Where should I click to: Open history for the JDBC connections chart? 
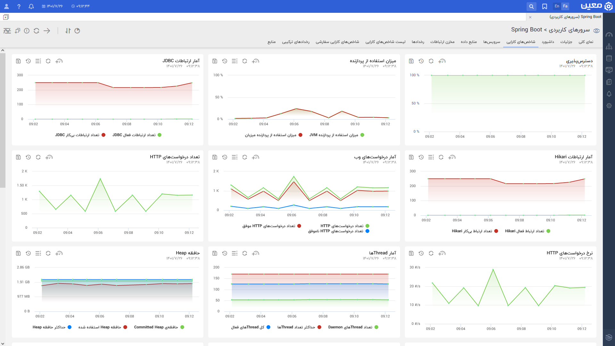pyautogui.click(x=28, y=61)
